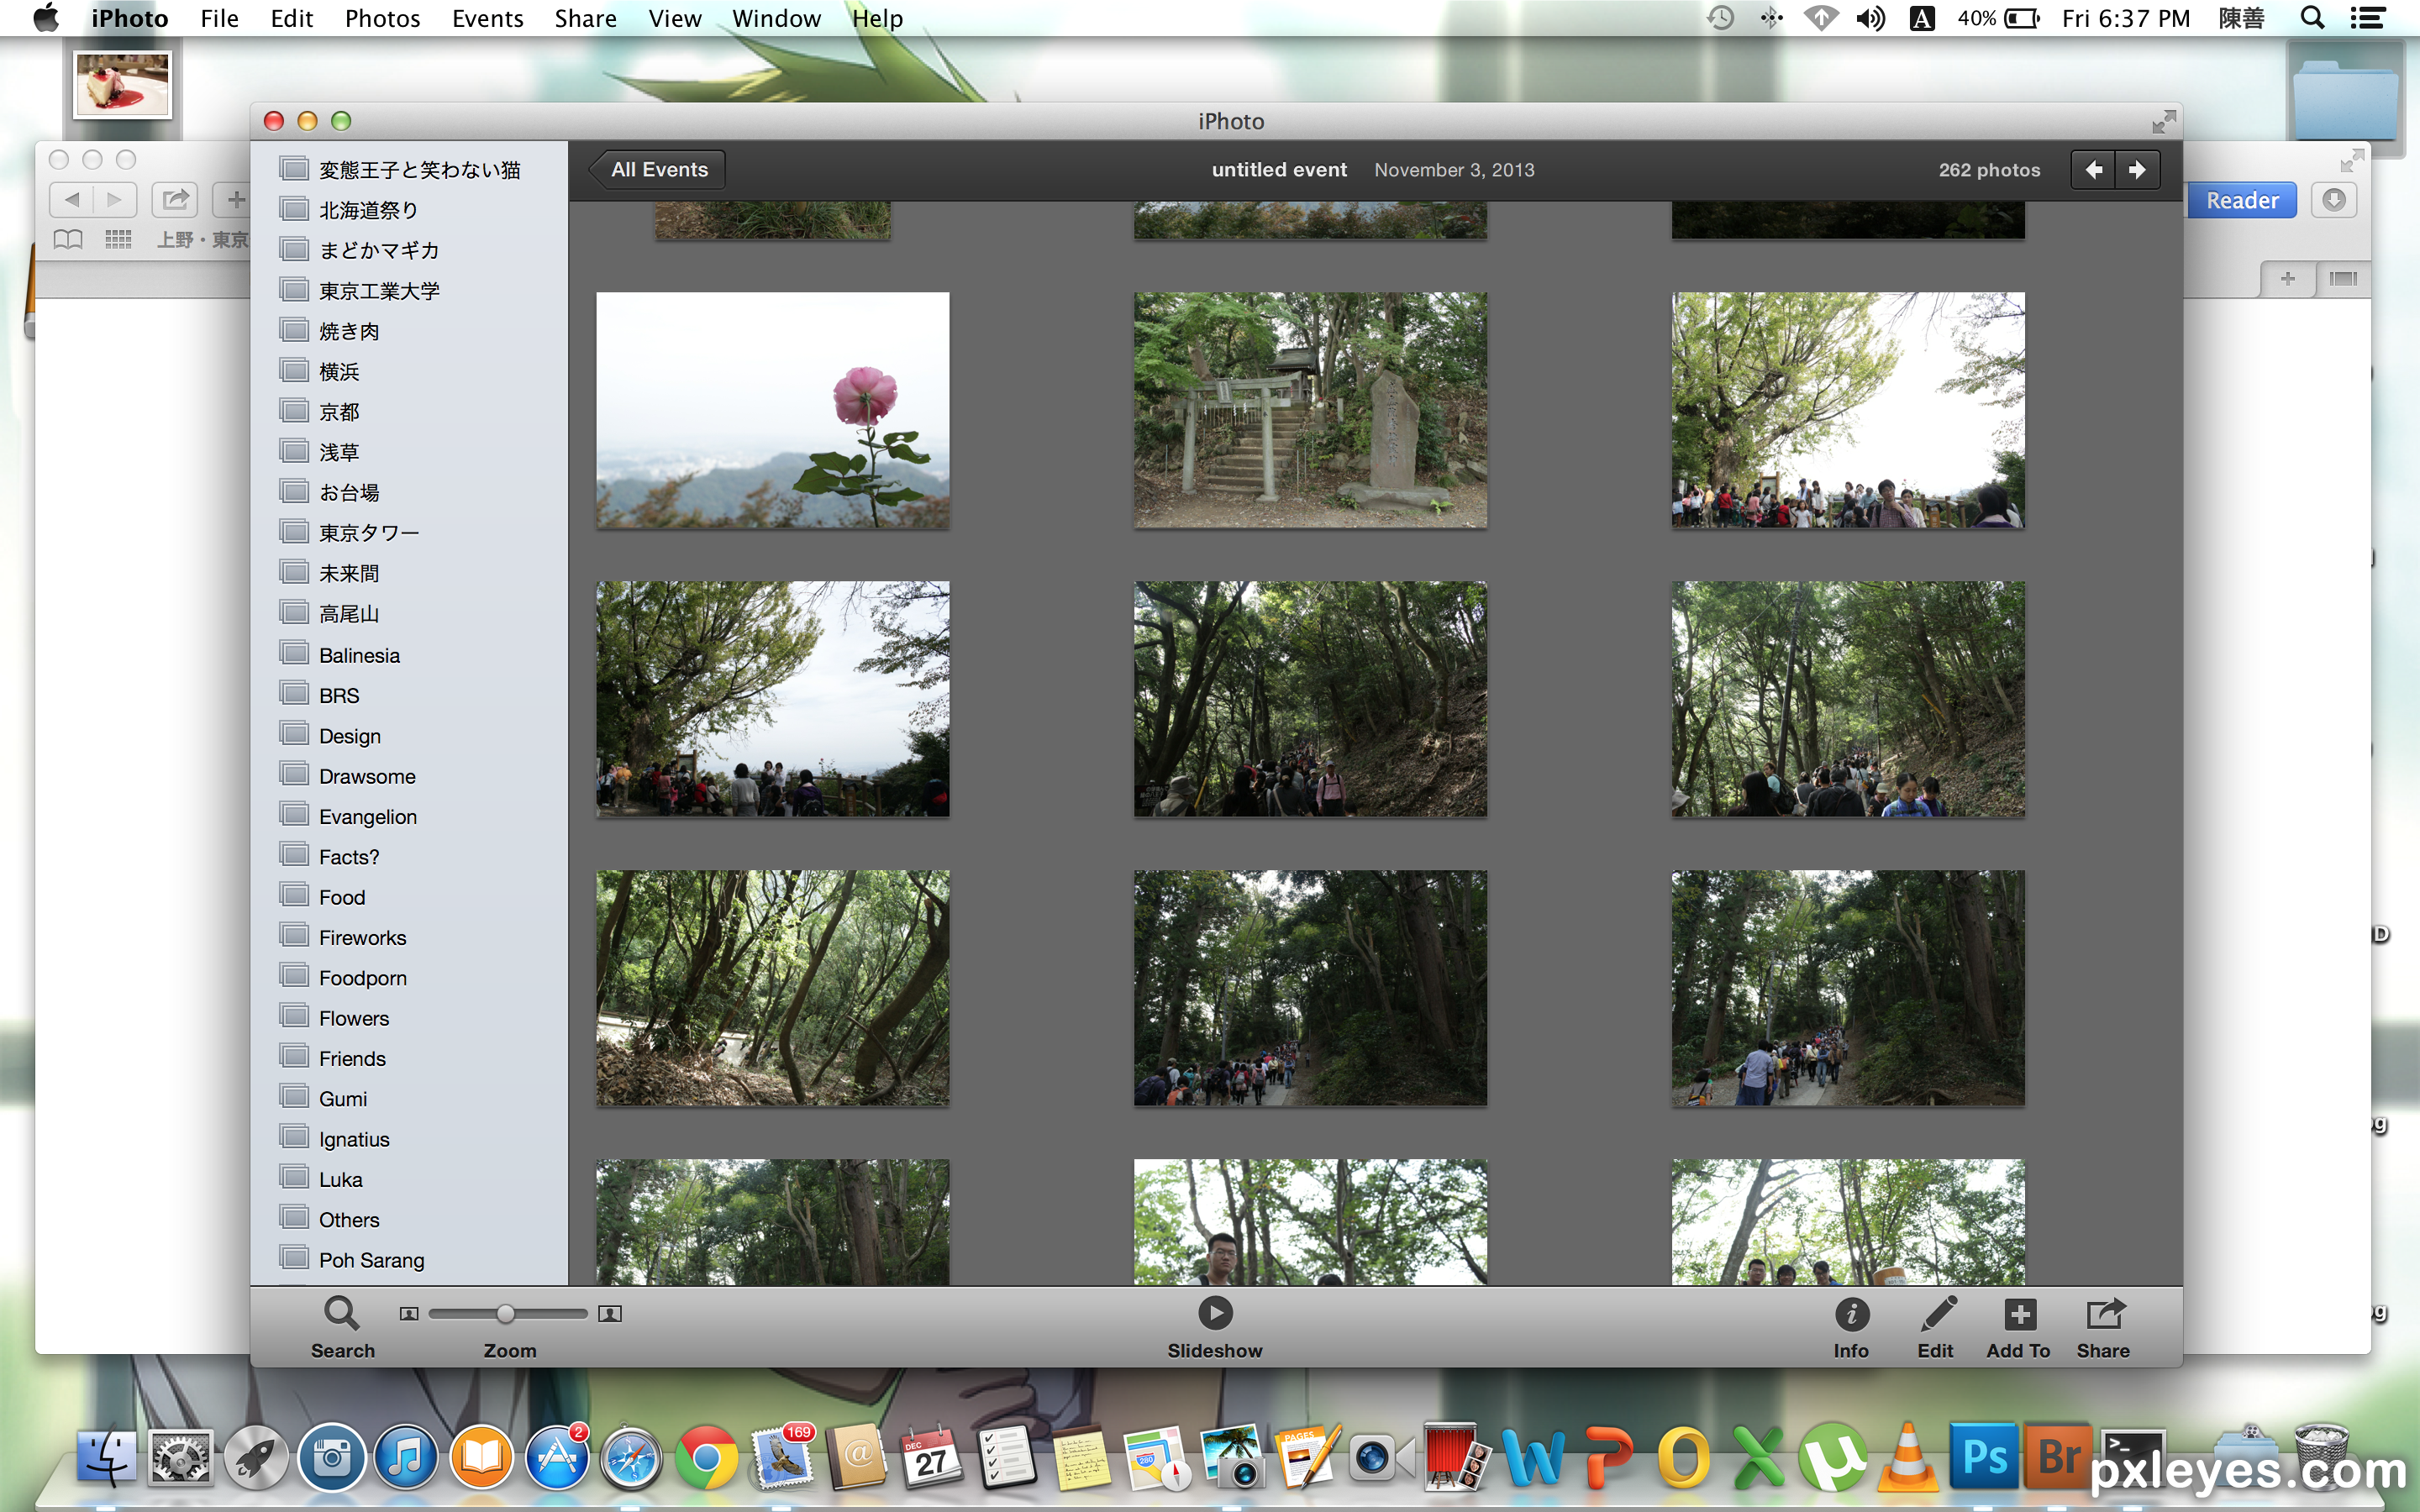The height and width of the screenshot is (1512, 2420).
Task: Open the View menu
Action: coord(674,18)
